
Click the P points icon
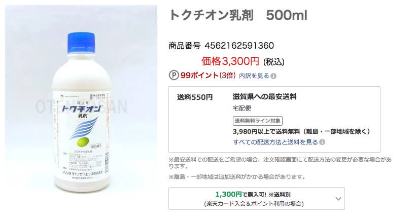click(x=174, y=76)
